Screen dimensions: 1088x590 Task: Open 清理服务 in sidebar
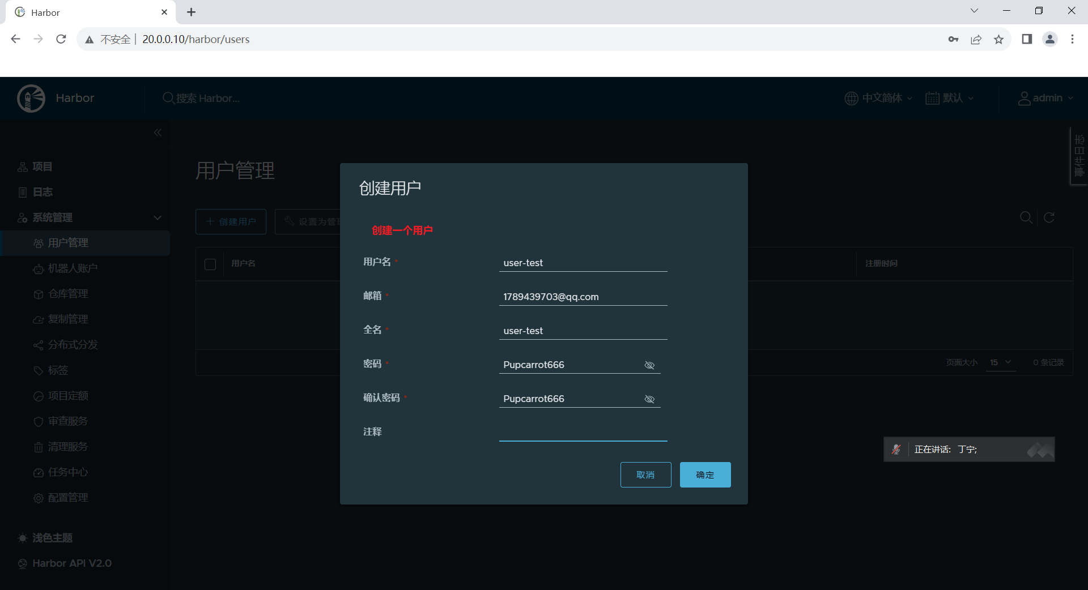67,447
